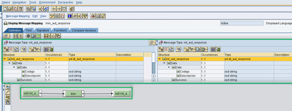Select Codigo row in source structure
The width and height of the screenshot is (292, 111).
73,72
